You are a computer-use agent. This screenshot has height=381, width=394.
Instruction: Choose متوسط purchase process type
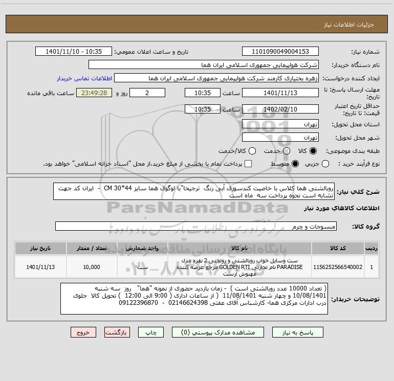coord(295,164)
